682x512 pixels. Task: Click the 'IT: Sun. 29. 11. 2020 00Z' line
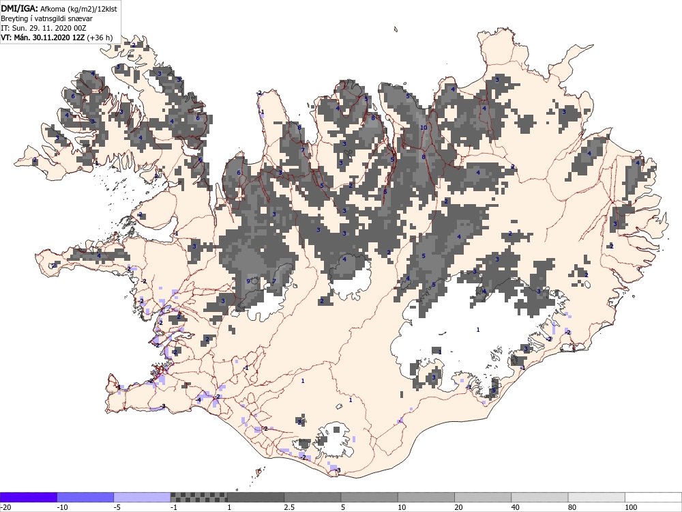[x=44, y=28]
